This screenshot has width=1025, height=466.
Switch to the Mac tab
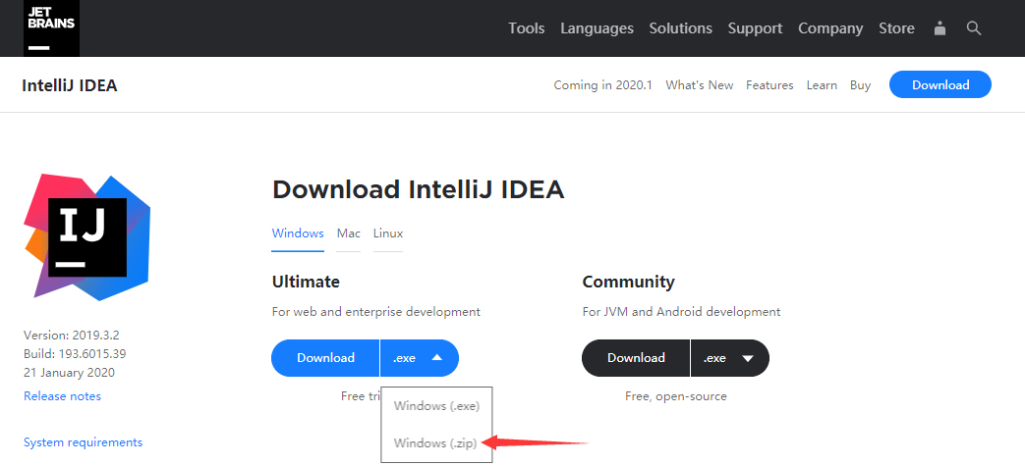click(x=349, y=233)
